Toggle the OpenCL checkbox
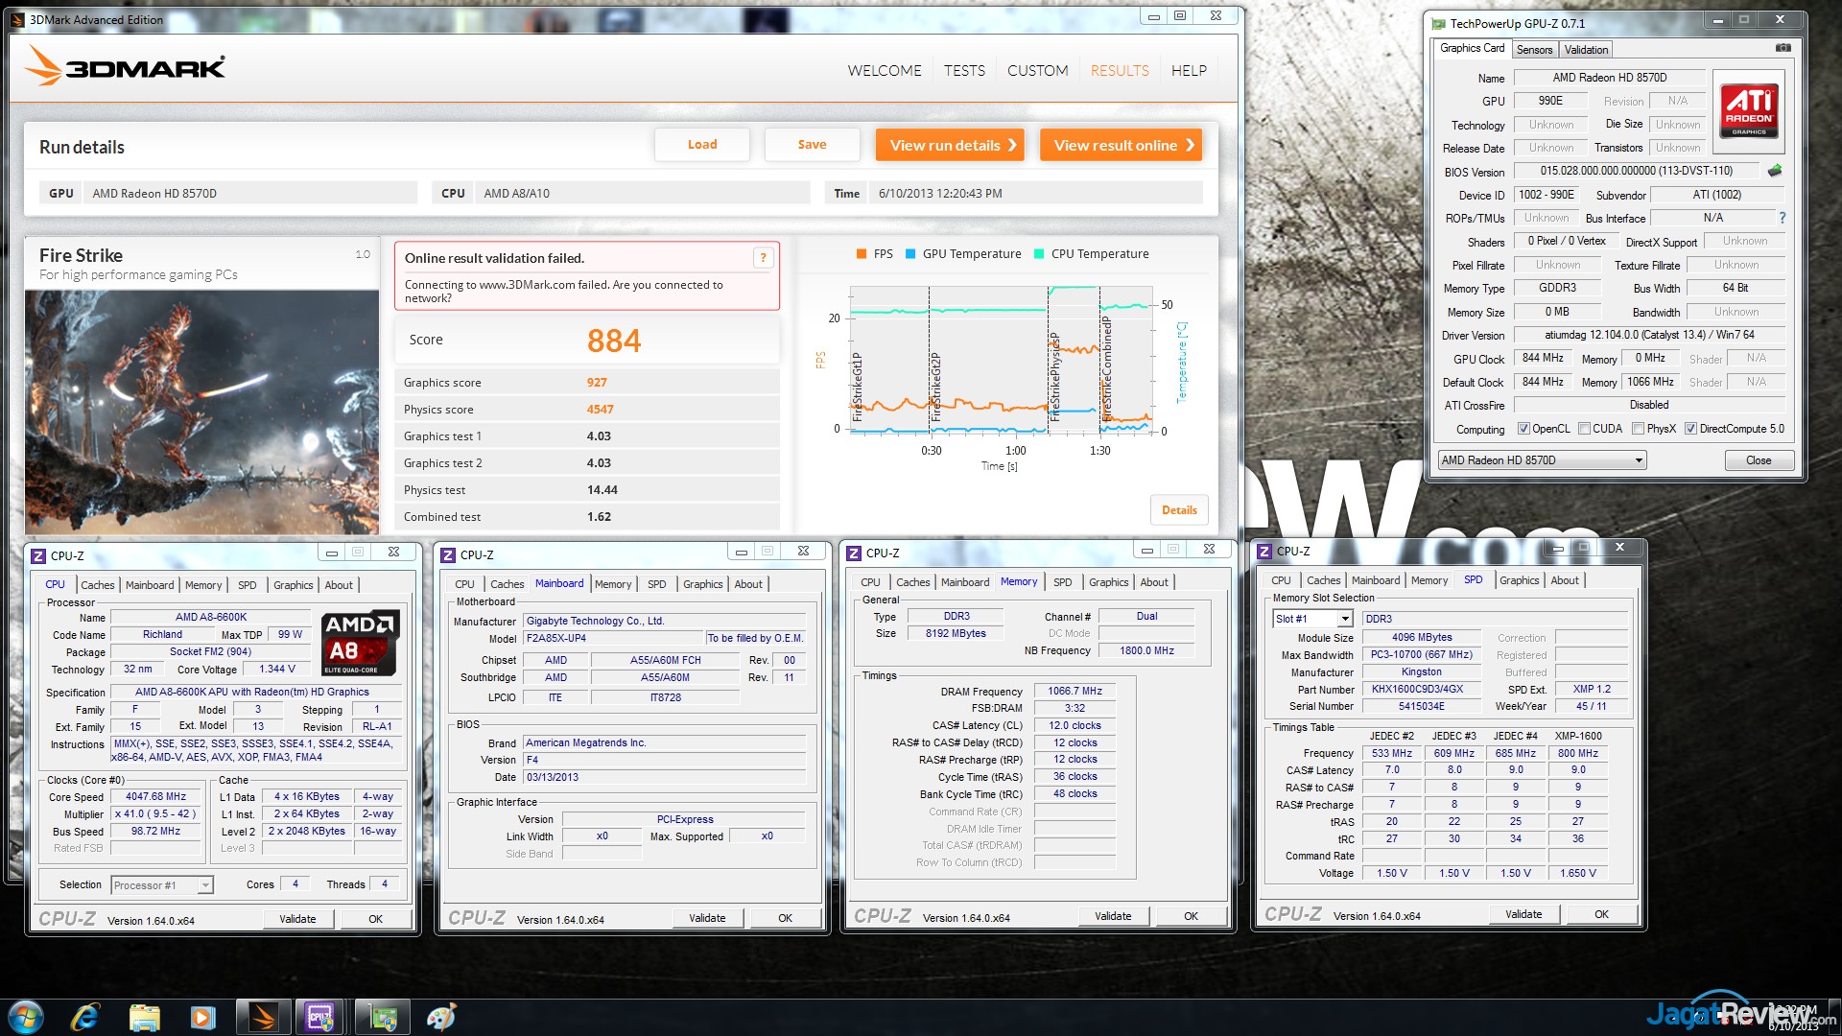The height and width of the screenshot is (1036, 1842). [x=1523, y=429]
